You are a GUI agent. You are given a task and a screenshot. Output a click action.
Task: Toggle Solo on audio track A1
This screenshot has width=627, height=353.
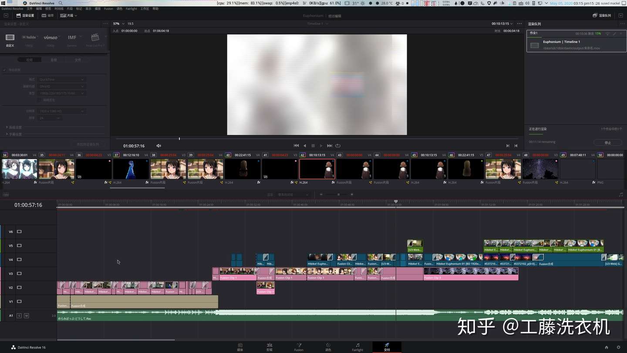tap(19, 316)
